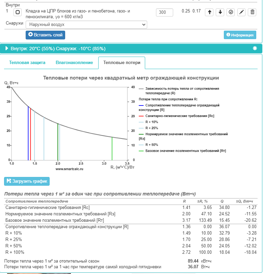Click the snowflake icon in climate bar
Image resolution: width=263 pixels, height=274 pixels.
click(x=255, y=48)
